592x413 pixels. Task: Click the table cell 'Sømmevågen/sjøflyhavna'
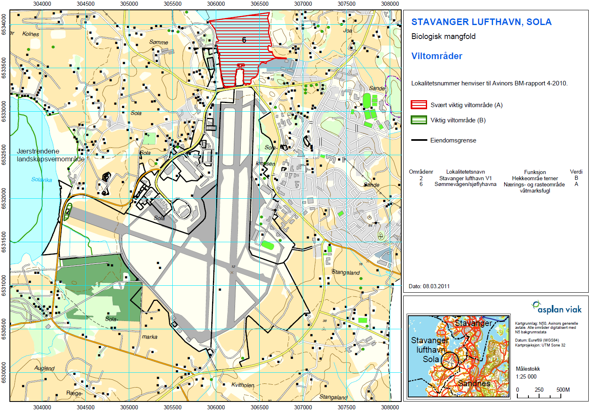pos(466,184)
